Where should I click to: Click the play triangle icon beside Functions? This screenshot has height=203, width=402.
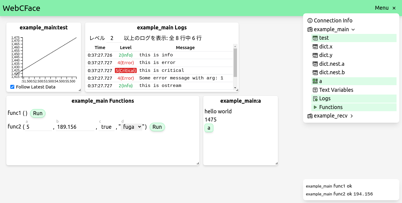coord(315,107)
